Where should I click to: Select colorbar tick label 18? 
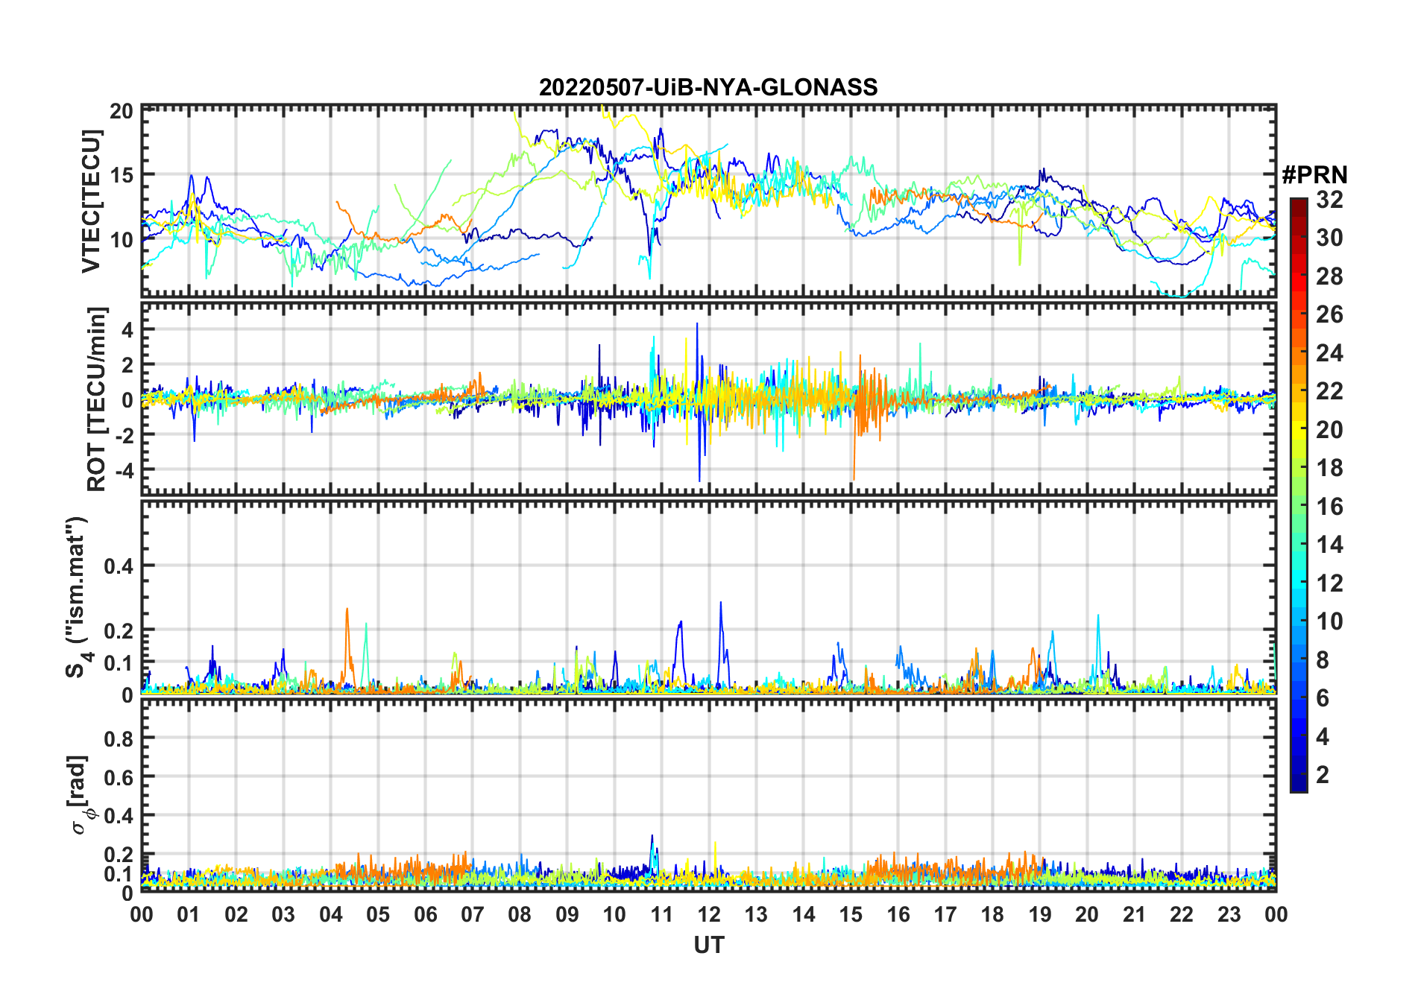(1329, 468)
